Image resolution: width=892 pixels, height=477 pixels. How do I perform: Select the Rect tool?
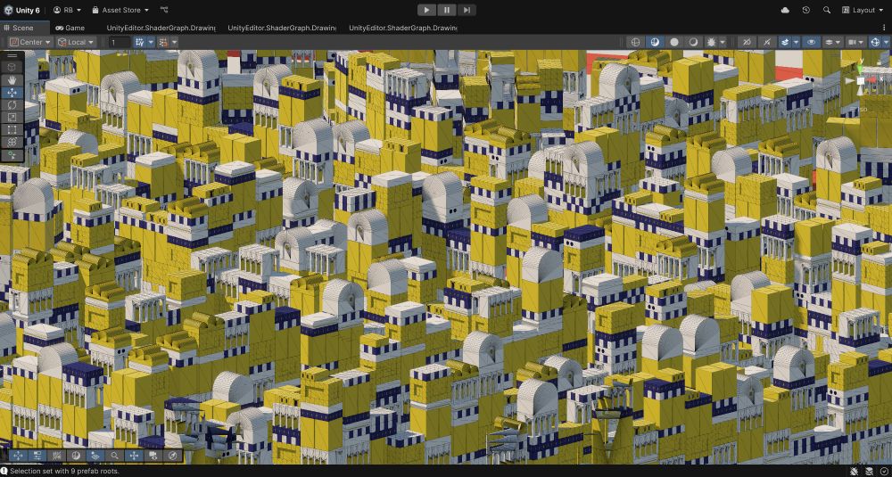pyautogui.click(x=12, y=130)
